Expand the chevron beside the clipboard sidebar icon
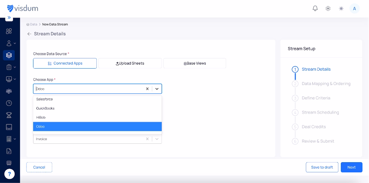369x183 pixels. coord(15,67)
